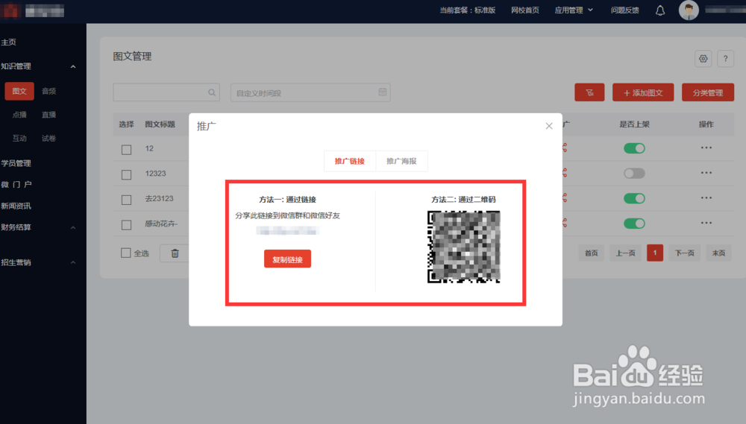This screenshot has height=424, width=746.
Task: Toggle 是否上架 switch for row 感动花卉-
Action: tap(634, 224)
